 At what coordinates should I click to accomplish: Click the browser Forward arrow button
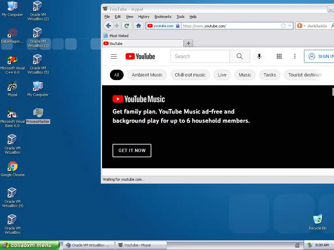coord(117,26)
